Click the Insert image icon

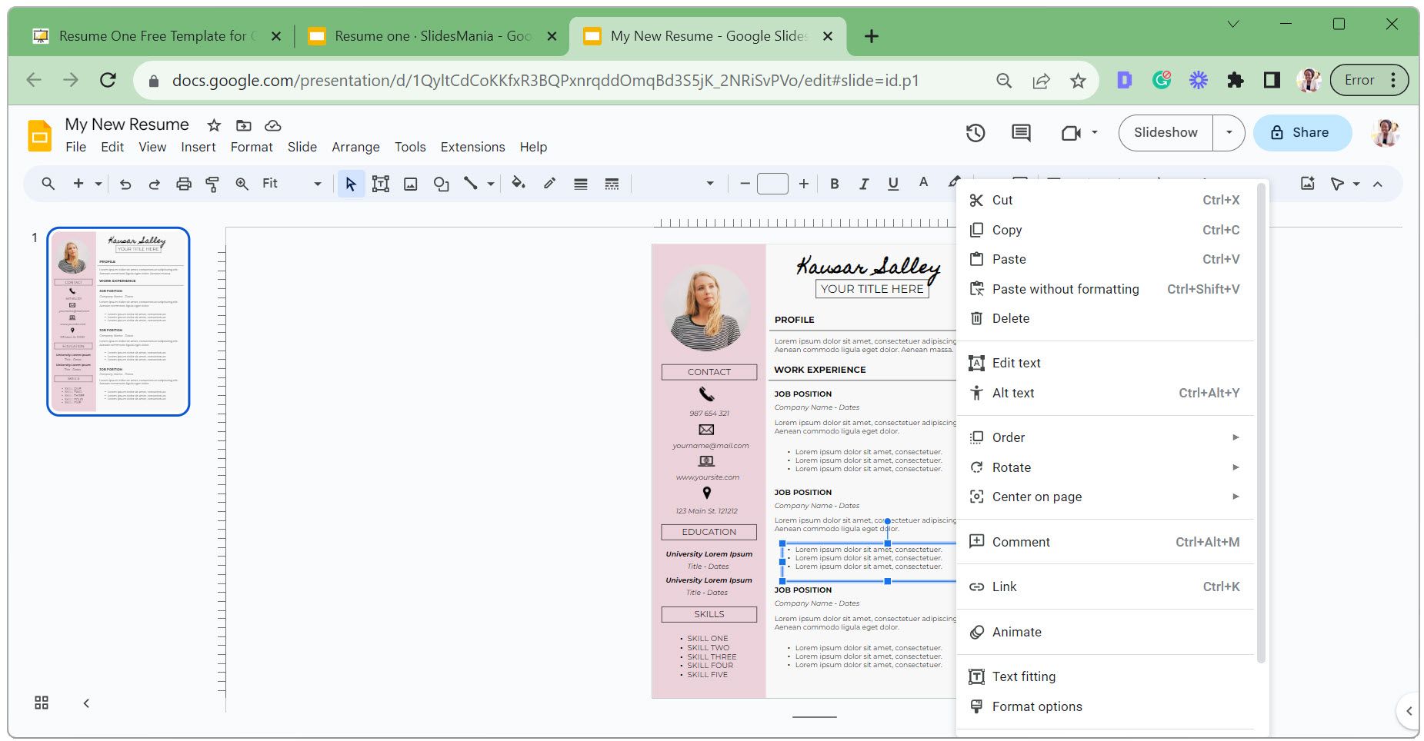411,184
